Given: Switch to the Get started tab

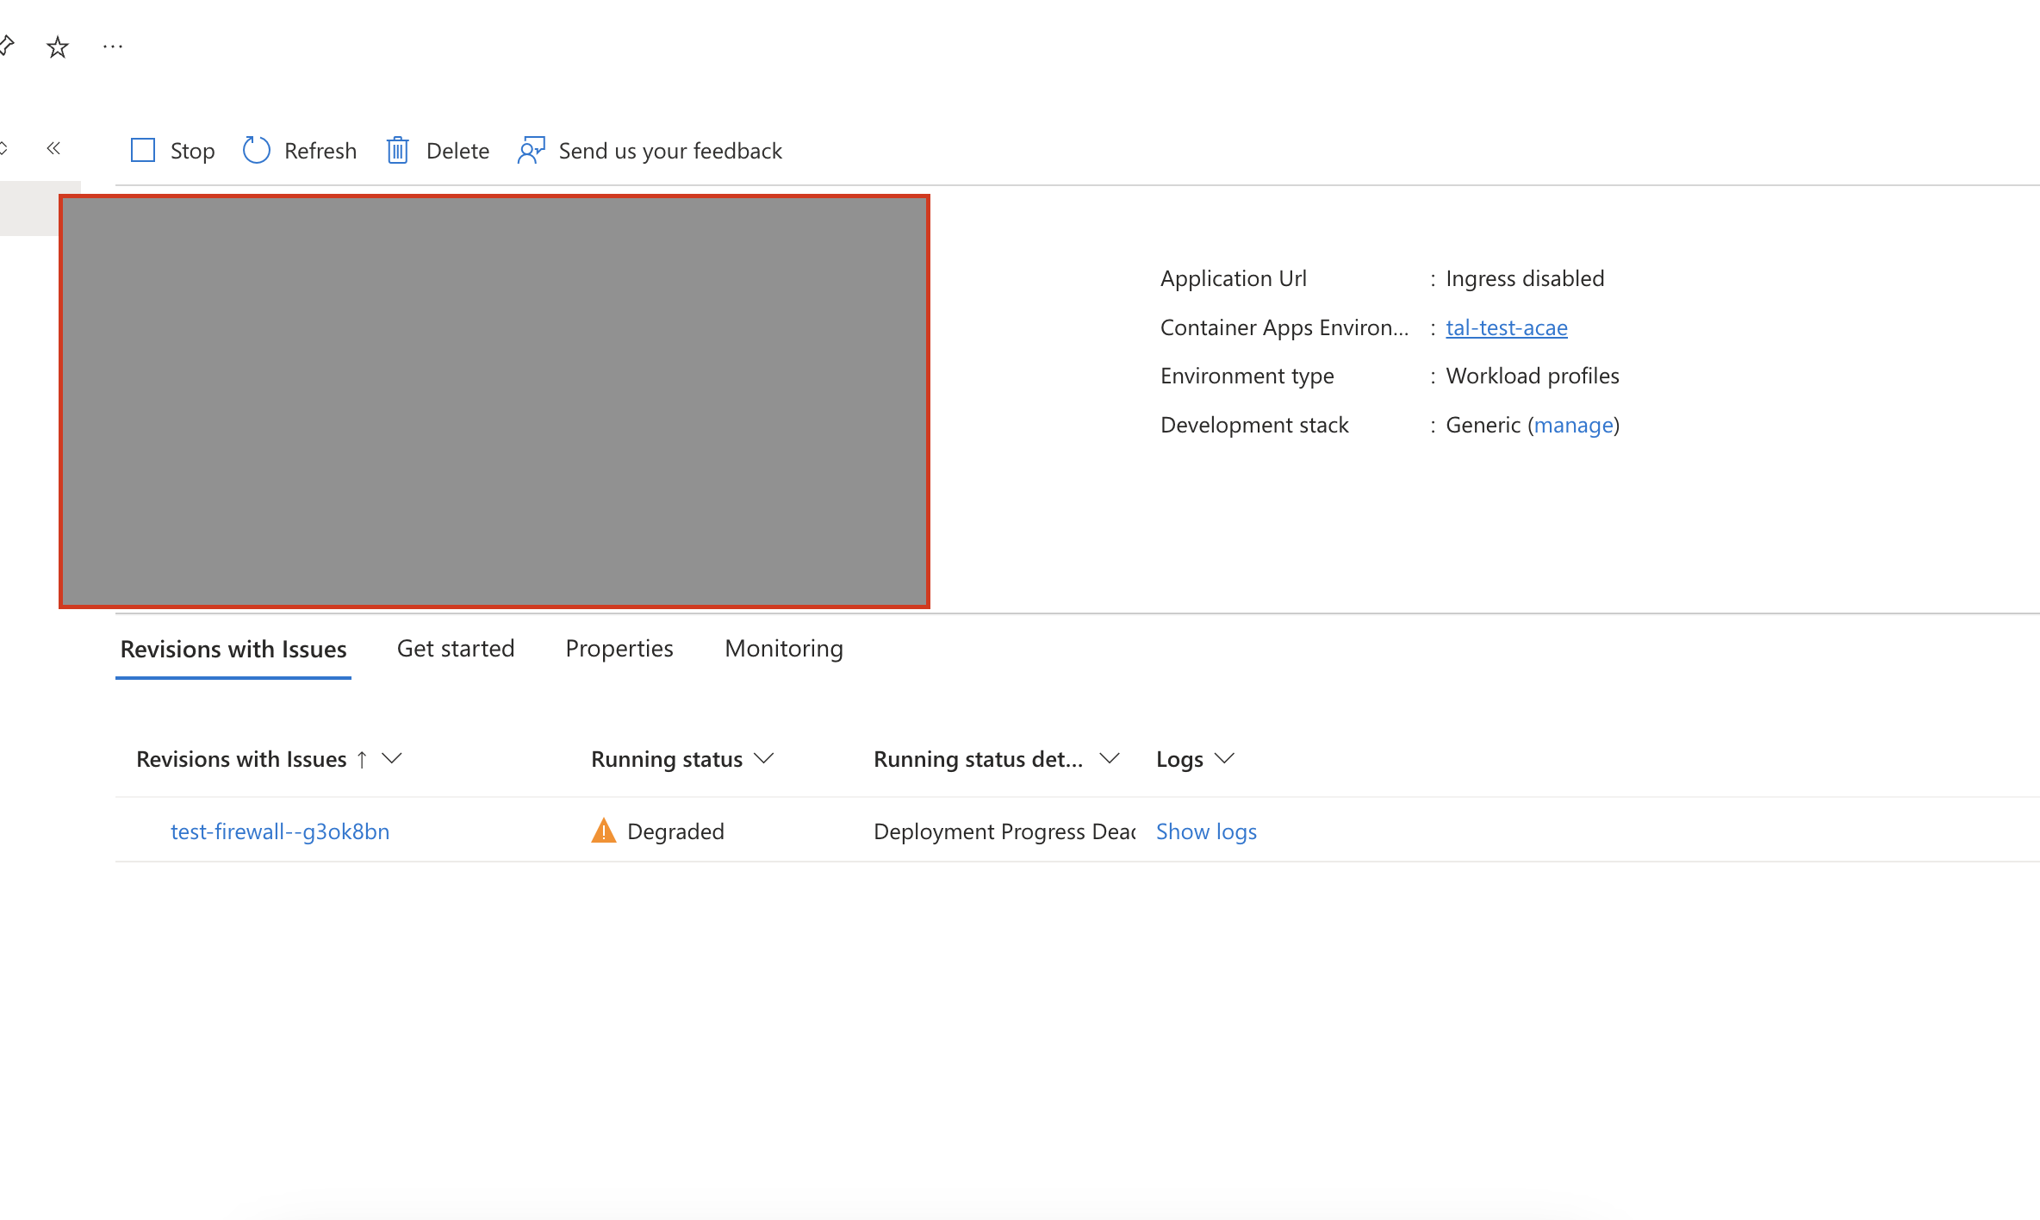Looking at the screenshot, I should coord(456,648).
